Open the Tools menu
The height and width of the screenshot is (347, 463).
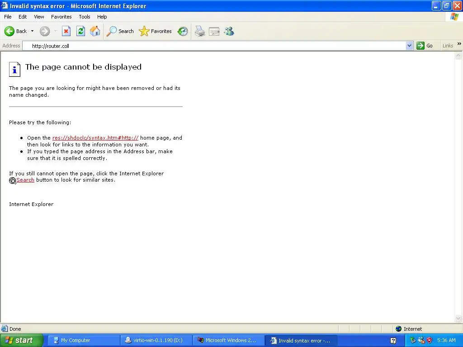click(x=85, y=17)
